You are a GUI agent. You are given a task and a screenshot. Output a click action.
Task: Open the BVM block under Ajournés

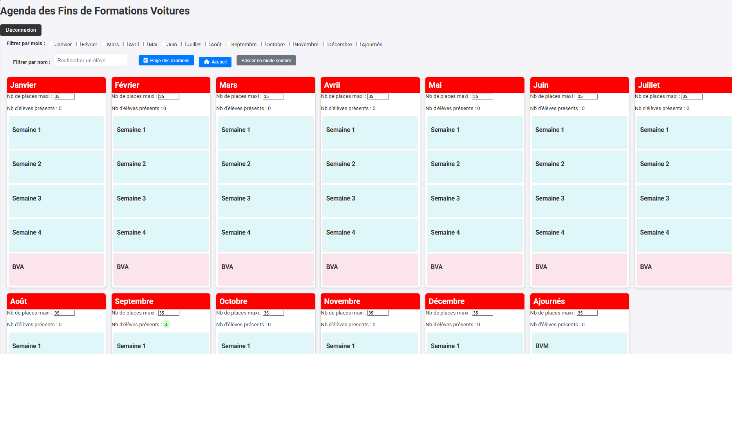click(579, 344)
